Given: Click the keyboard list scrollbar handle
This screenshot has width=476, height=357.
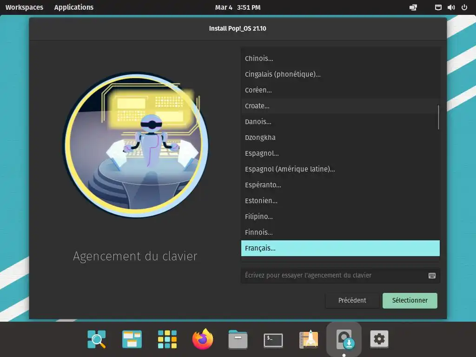Looking at the screenshot, I should pos(438,117).
